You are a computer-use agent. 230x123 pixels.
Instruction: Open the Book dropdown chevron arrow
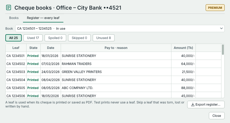point(221,28)
